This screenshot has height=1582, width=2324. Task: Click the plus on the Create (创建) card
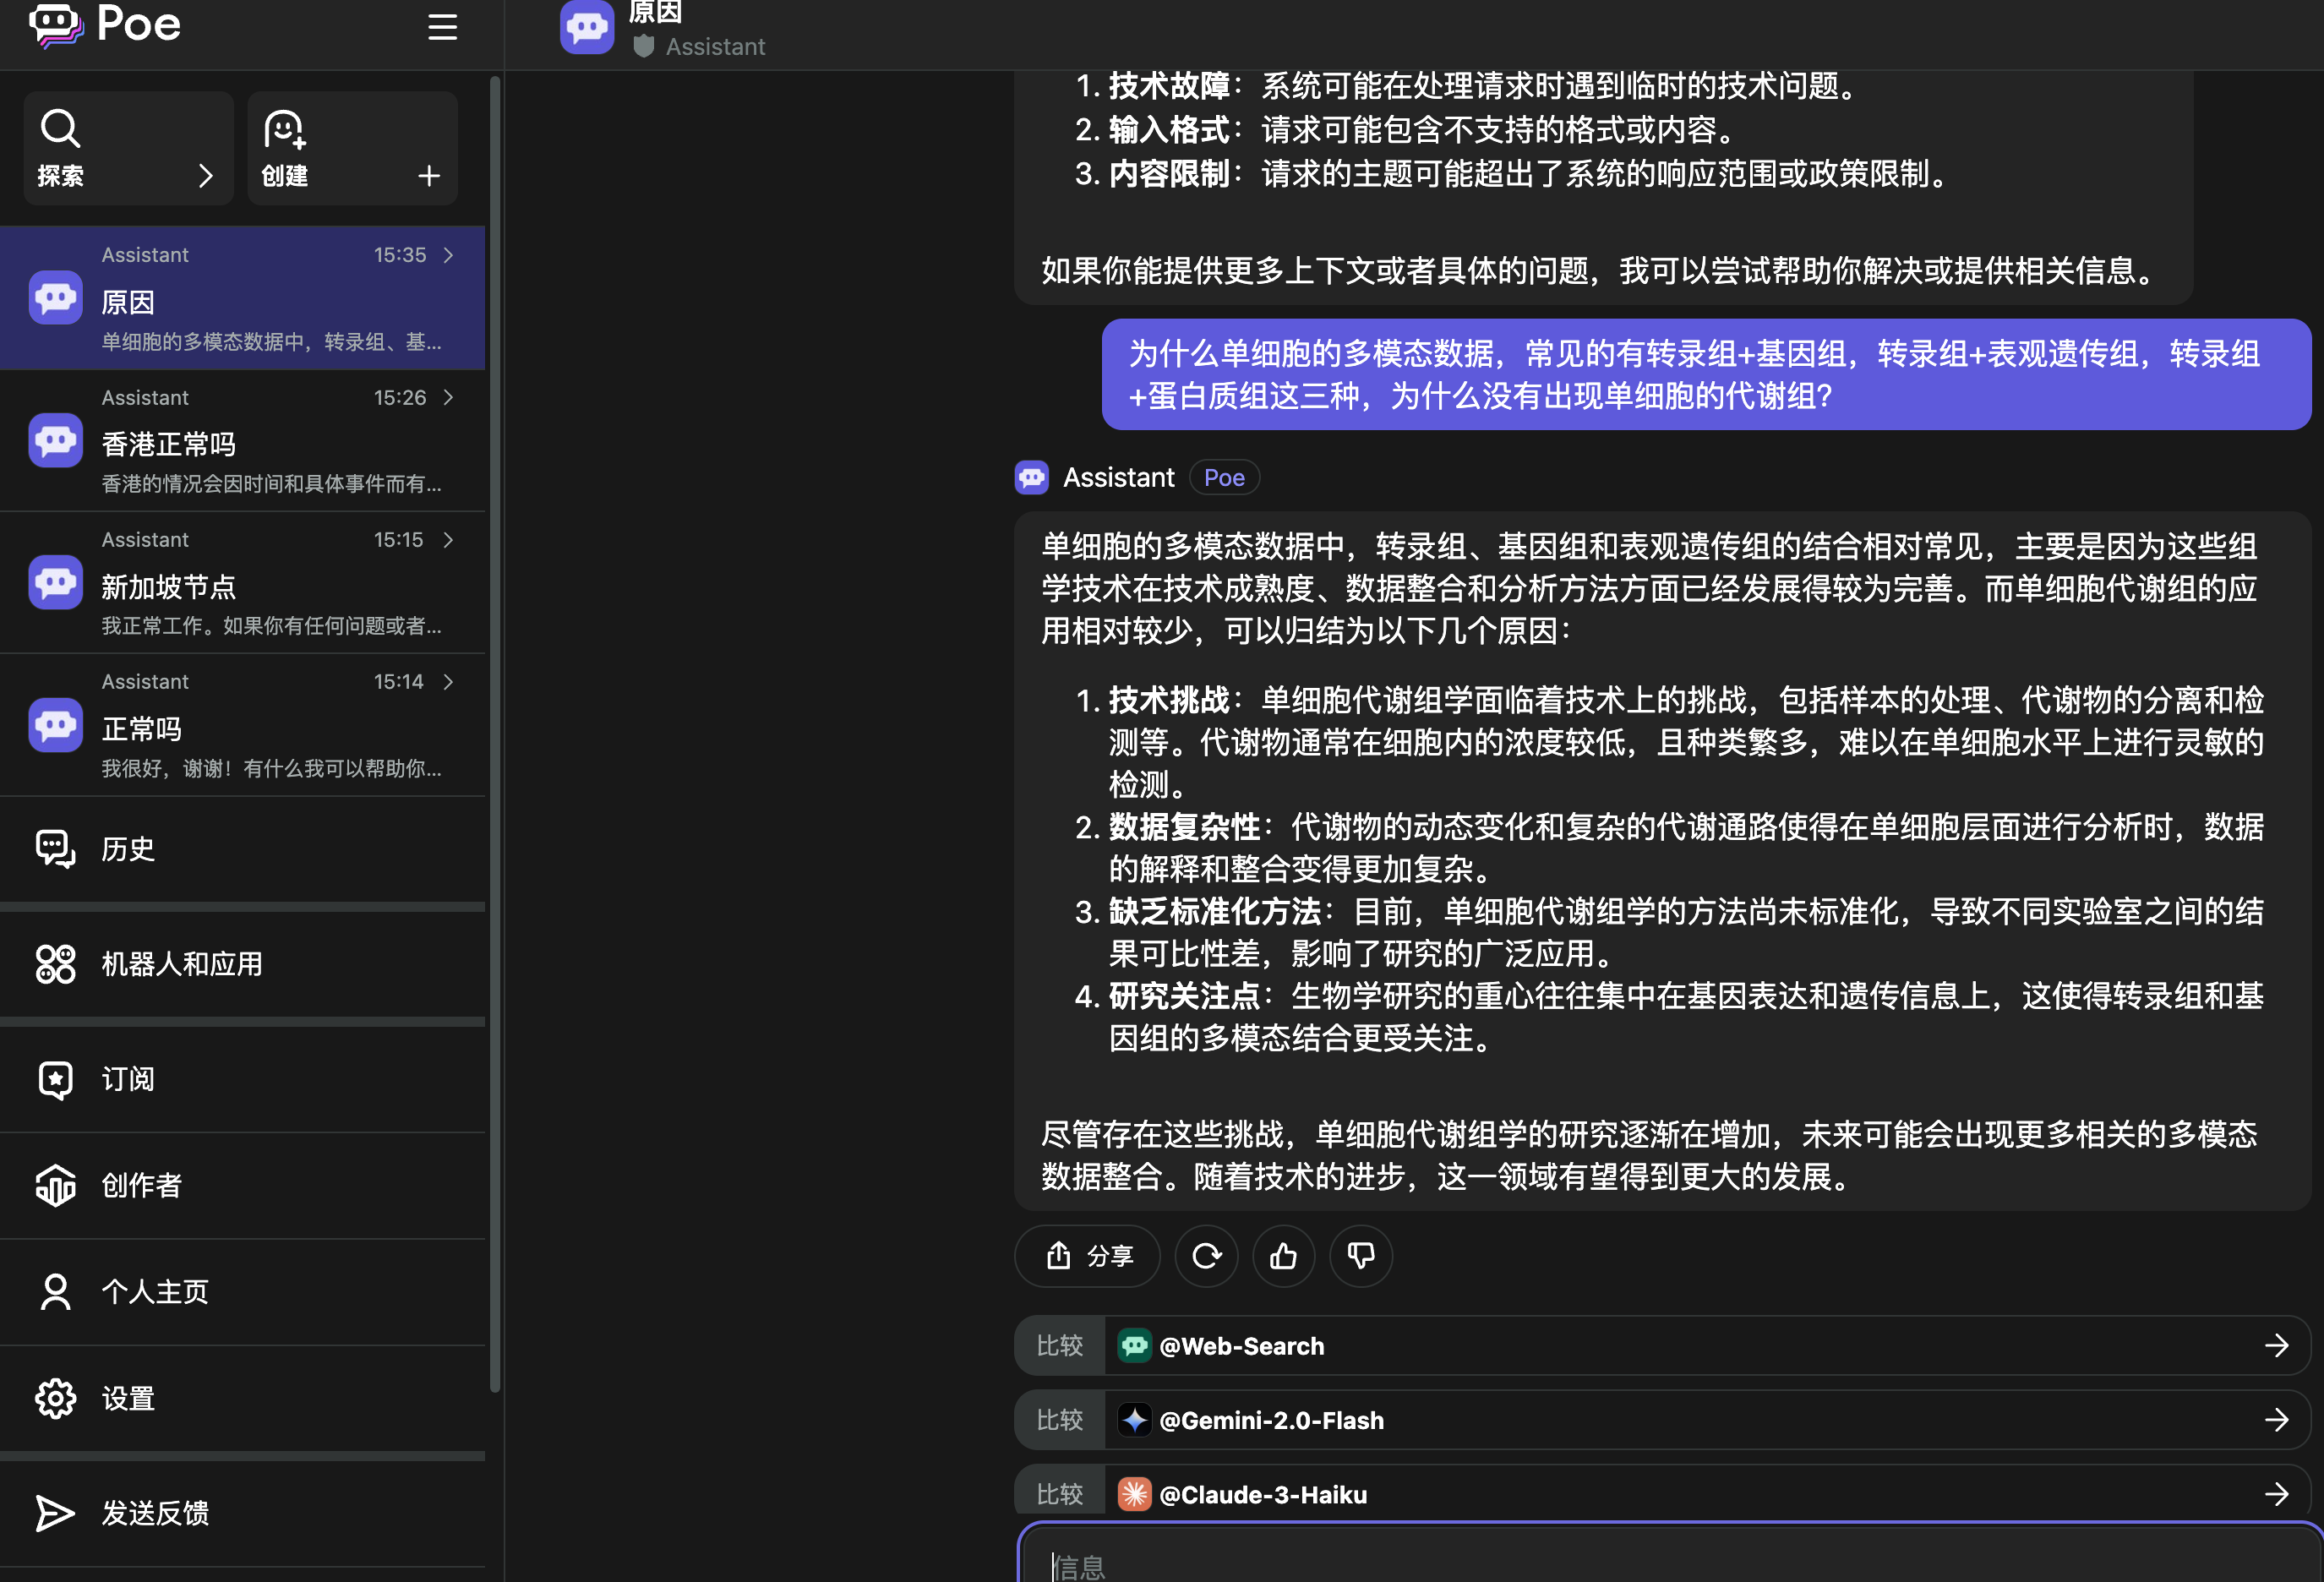tap(429, 176)
